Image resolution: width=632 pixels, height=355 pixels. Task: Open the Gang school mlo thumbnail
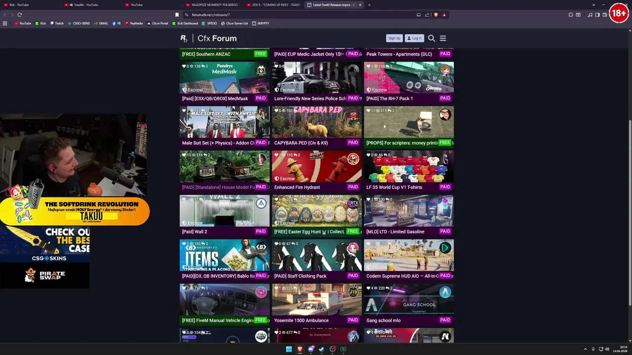click(409, 299)
